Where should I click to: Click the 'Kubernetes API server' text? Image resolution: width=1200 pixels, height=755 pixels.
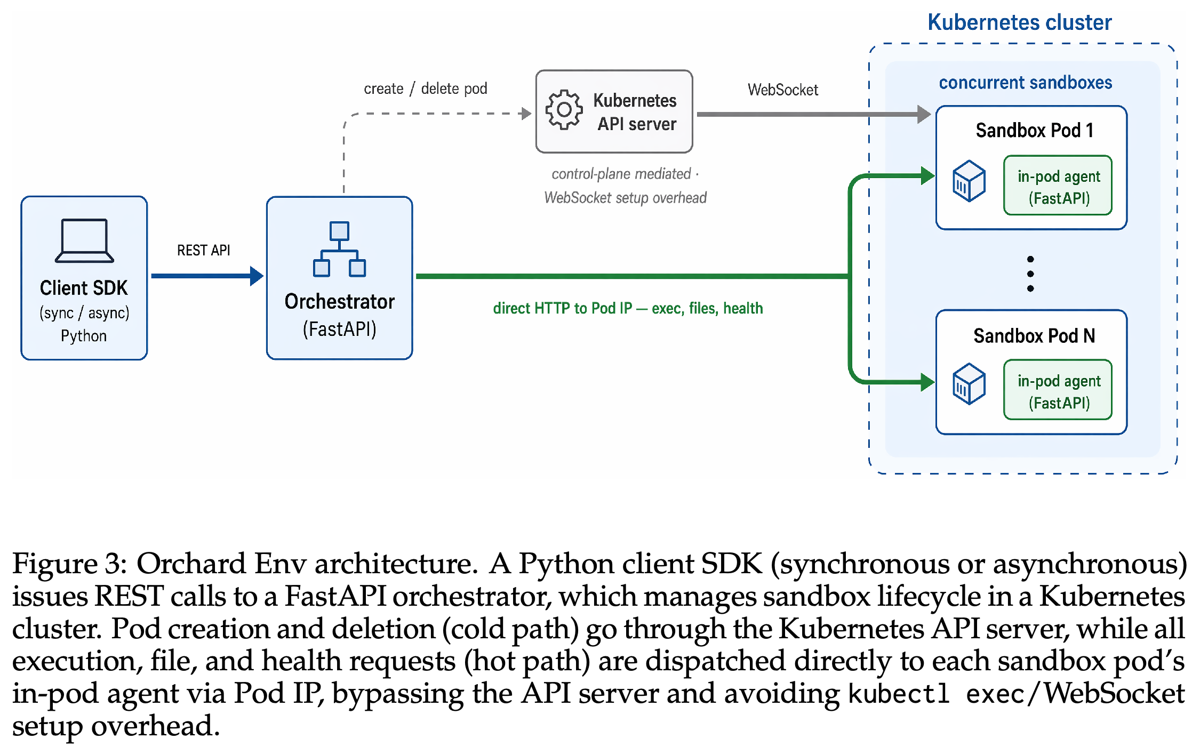pos(635,112)
